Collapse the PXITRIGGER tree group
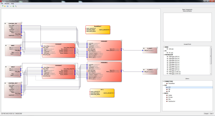The image size is (215, 116). [164, 54]
